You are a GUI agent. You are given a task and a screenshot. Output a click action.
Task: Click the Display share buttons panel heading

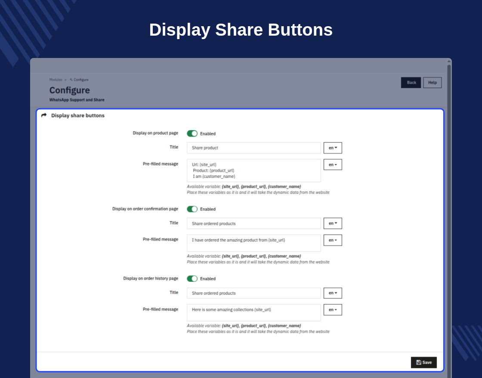78,116
